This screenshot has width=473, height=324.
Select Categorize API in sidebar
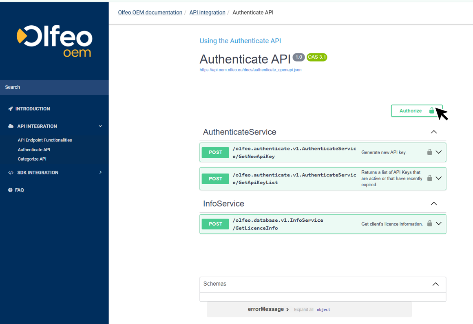coord(32,159)
